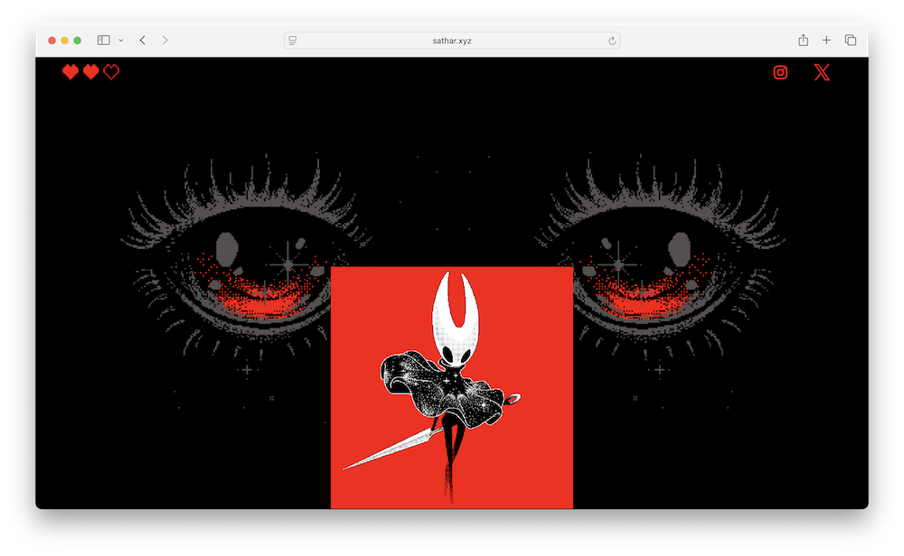
Task: Open the X social link icon
Action: tap(822, 72)
